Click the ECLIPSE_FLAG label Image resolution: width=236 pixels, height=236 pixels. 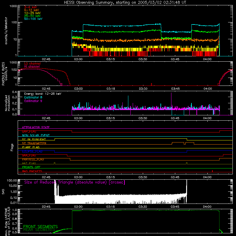click(32, 151)
